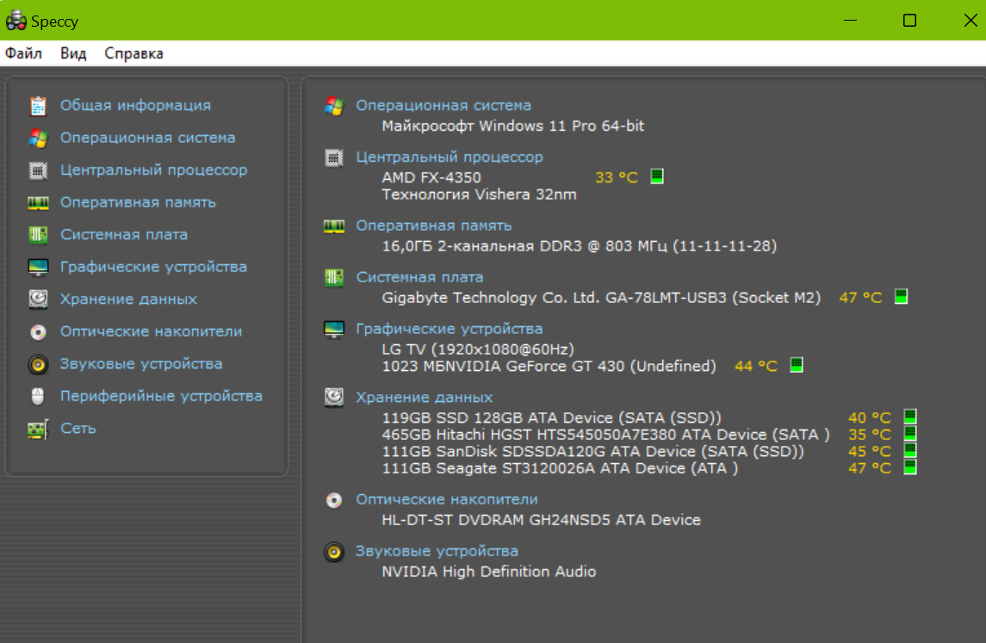986x643 pixels.
Task: Open the Справка menu
Action: [x=133, y=53]
